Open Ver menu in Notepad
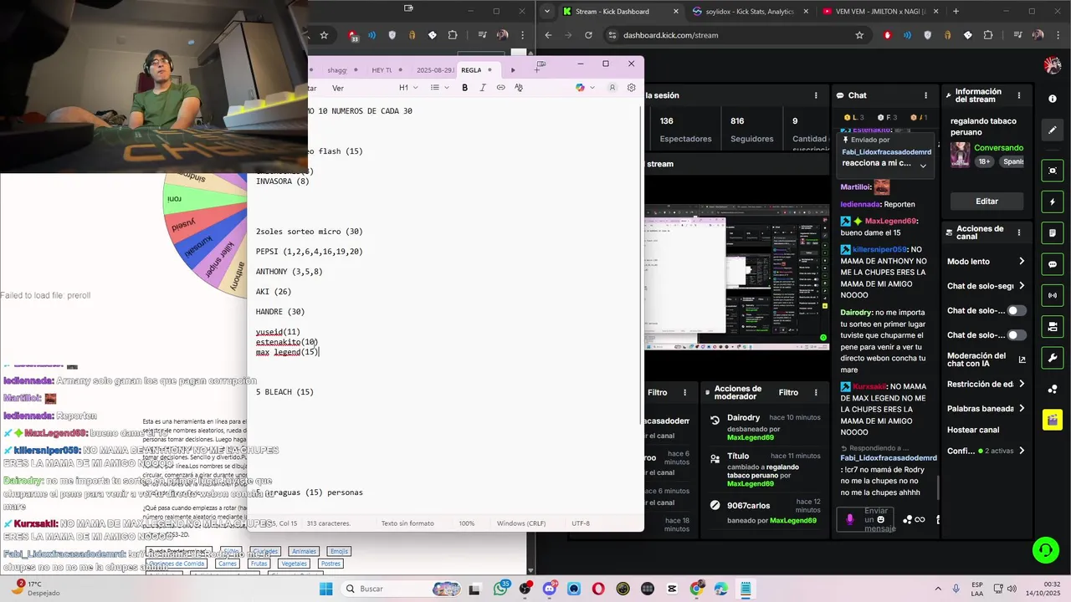This screenshot has height=602, width=1071. tap(338, 88)
